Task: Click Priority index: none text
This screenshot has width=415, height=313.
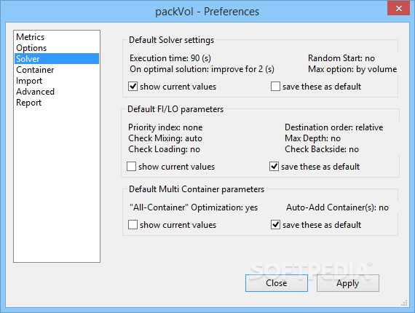Action: tap(165, 127)
